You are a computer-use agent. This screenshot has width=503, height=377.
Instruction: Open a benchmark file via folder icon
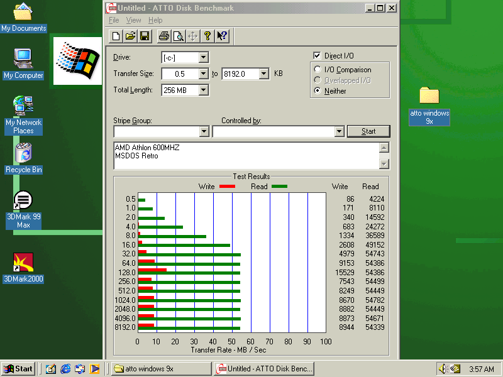[x=130, y=36]
